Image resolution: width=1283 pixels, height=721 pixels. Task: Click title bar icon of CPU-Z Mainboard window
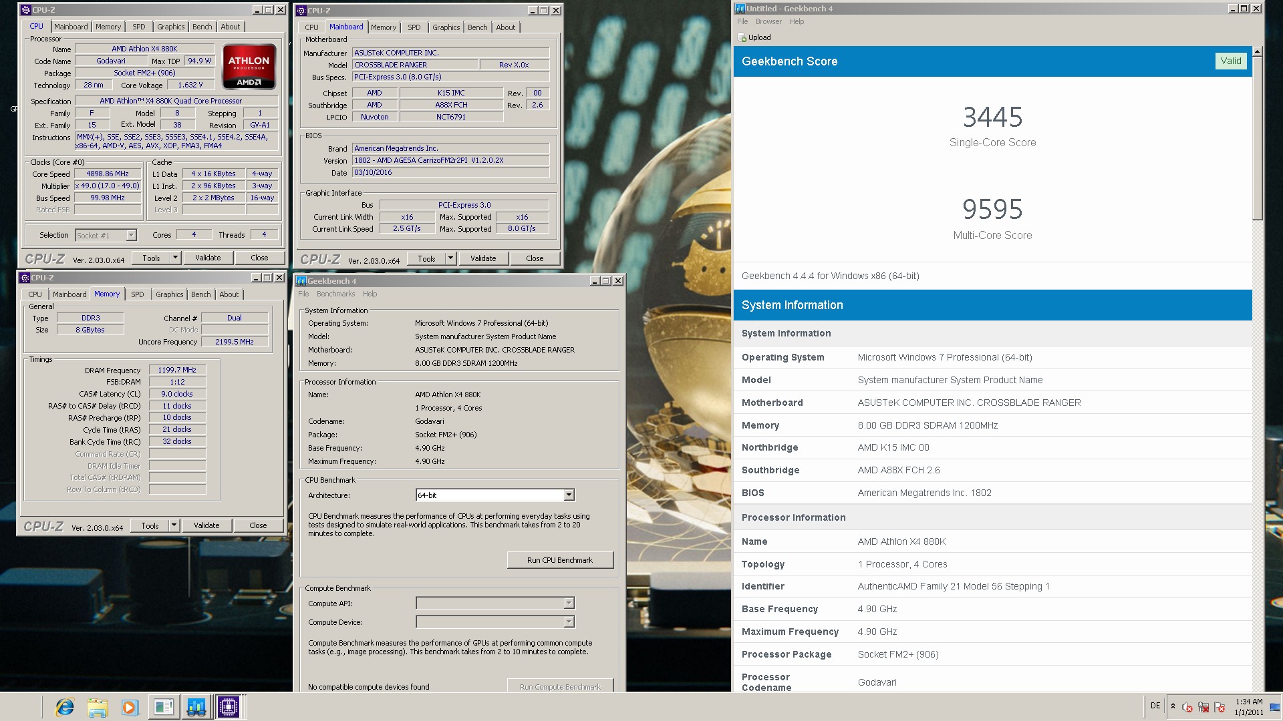[x=301, y=11]
